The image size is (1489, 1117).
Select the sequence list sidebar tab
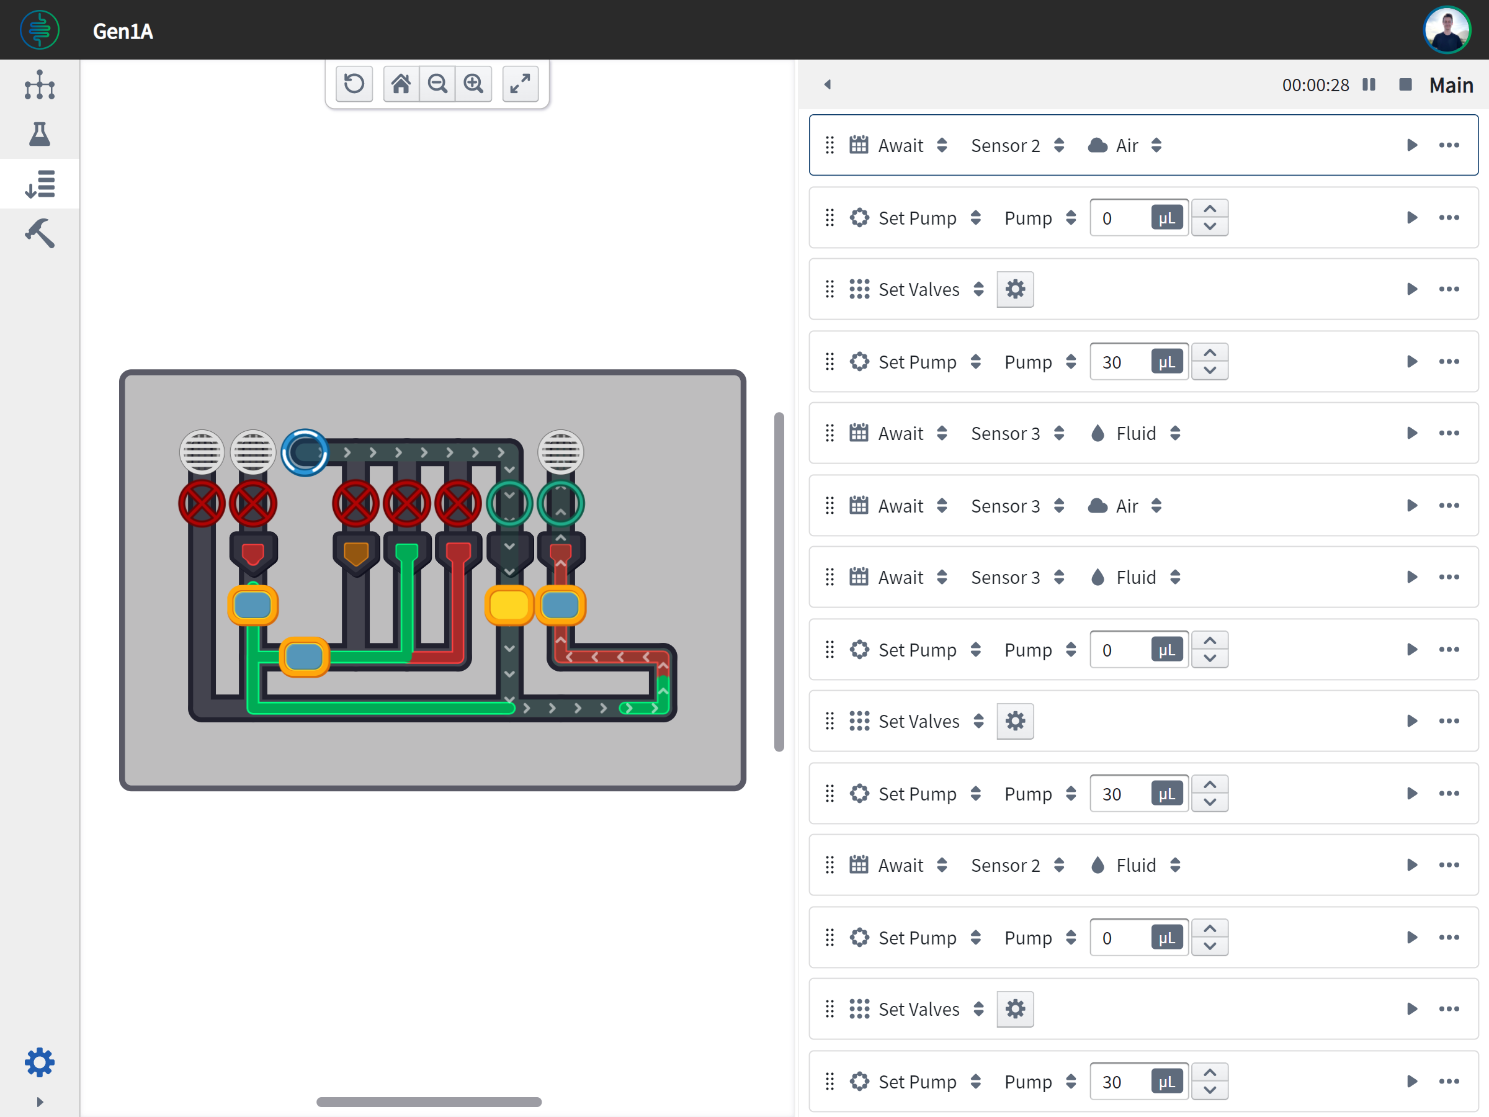(x=40, y=184)
